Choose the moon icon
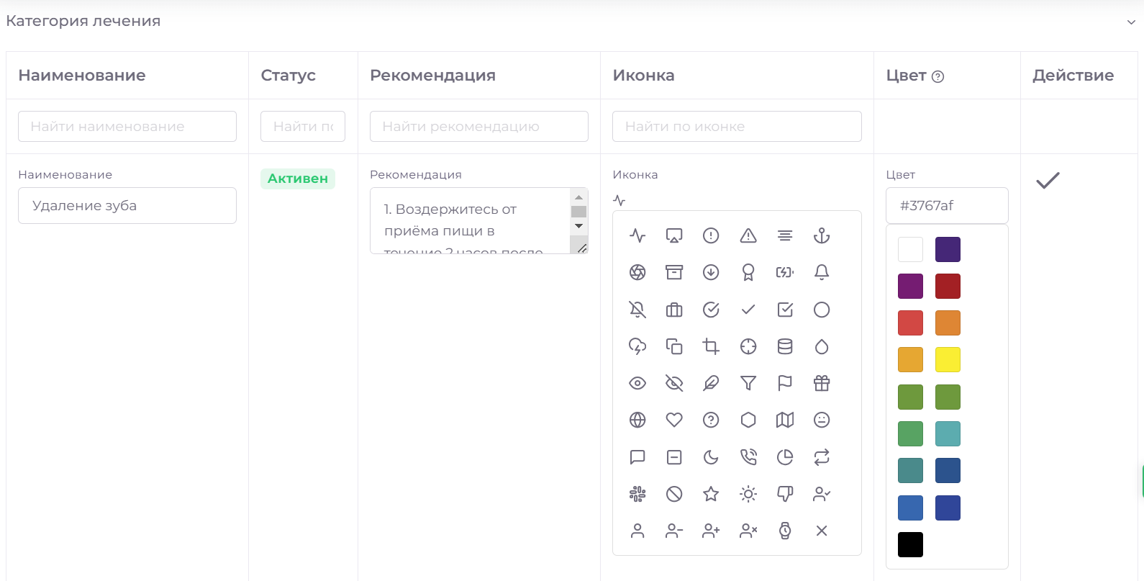This screenshot has width=1144, height=581. 711,457
